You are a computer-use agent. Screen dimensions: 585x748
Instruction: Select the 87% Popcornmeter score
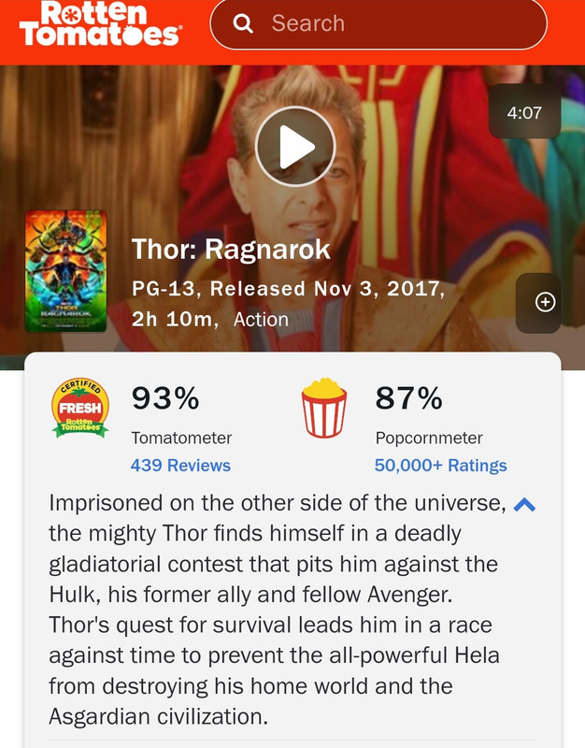point(409,398)
